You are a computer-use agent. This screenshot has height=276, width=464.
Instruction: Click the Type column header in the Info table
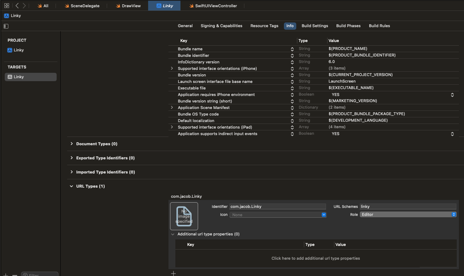point(303,41)
